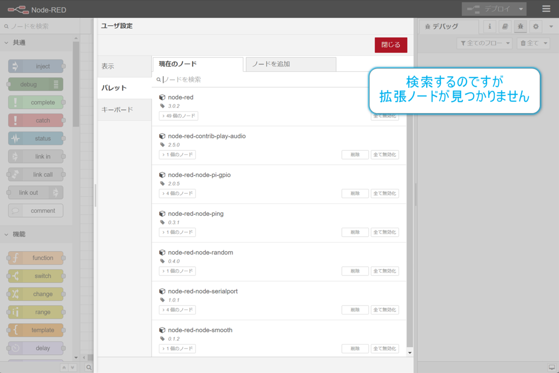Remove node-red-node-ping with 削除
The image size is (559, 373).
(355, 232)
